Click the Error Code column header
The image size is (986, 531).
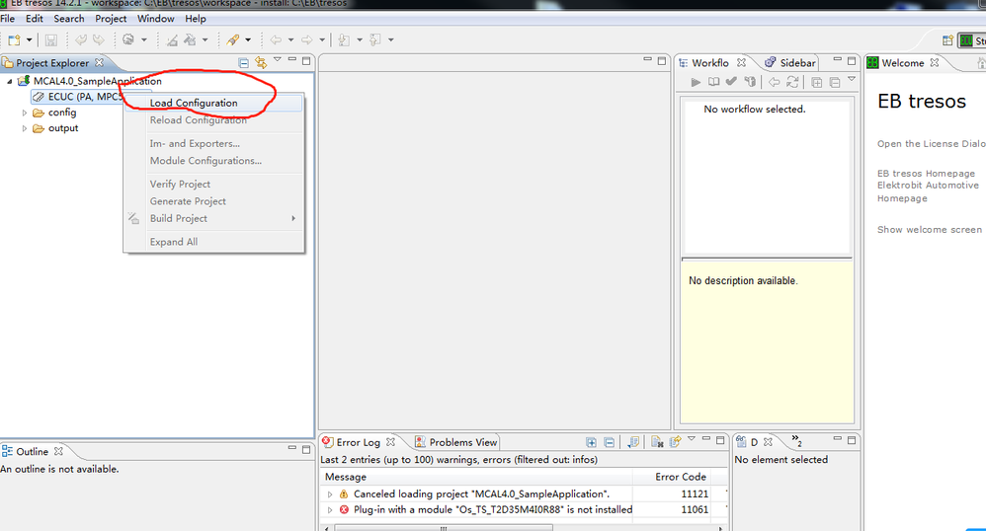click(x=680, y=477)
